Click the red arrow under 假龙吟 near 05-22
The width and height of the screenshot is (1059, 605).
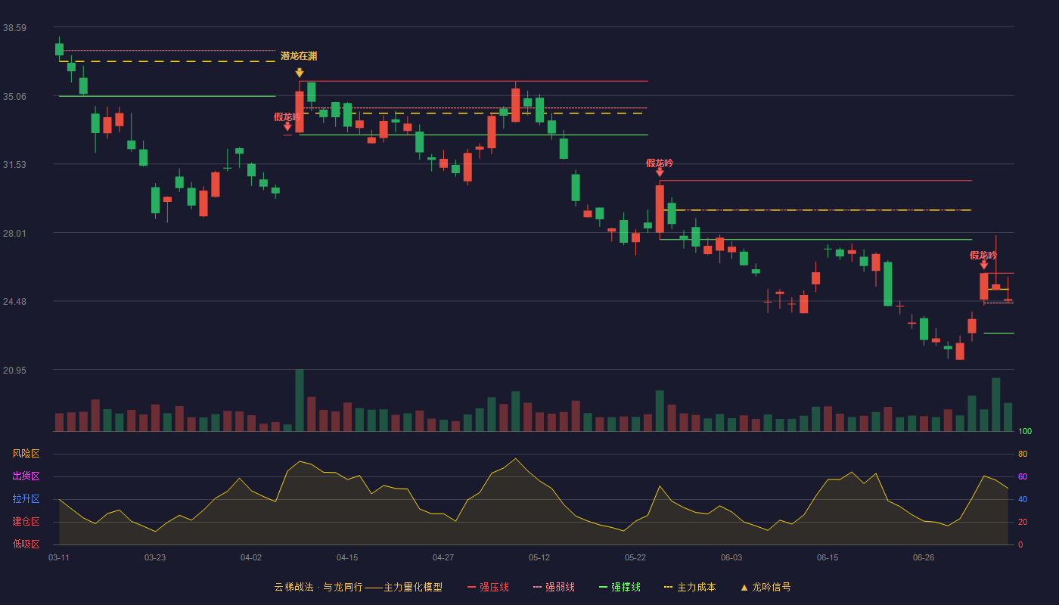tap(660, 172)
